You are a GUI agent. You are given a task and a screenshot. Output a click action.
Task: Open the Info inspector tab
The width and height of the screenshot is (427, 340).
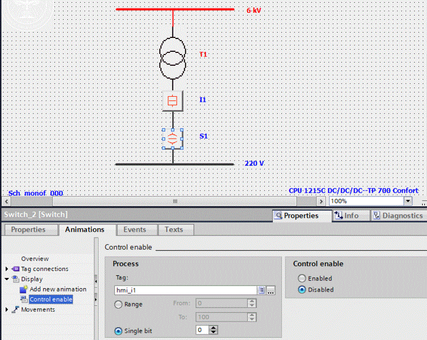click(346, 216)
